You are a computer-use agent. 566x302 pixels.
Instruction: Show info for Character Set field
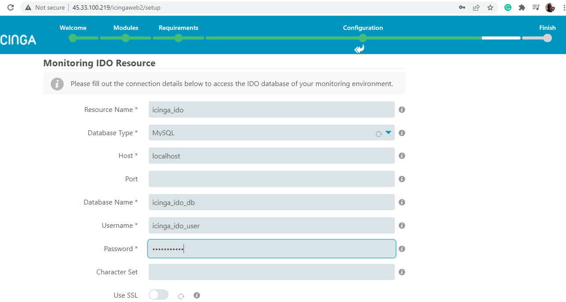(x=402, y=272)
